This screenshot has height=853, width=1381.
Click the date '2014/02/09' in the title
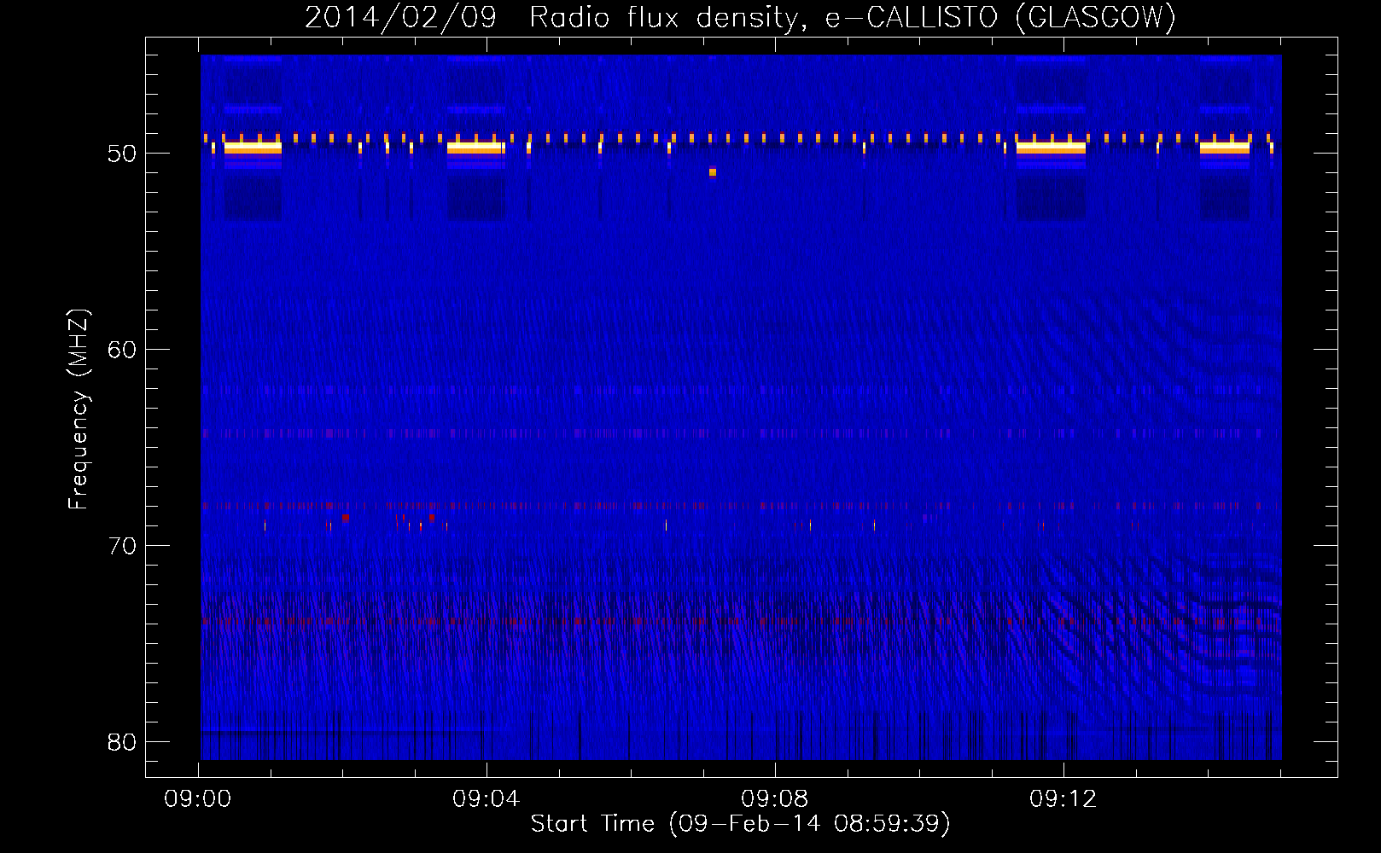tap(400, 17)
